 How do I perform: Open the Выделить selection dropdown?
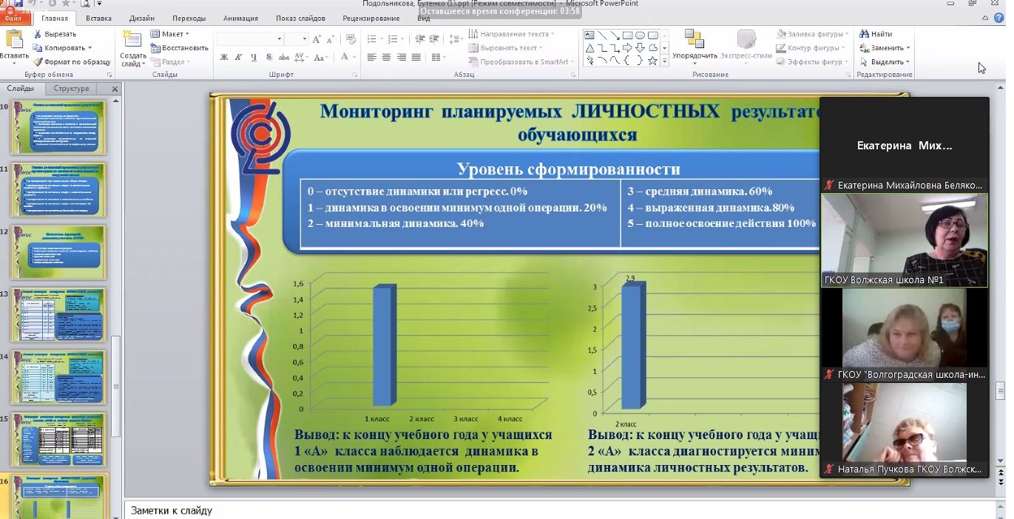click(x=886, y=62)
